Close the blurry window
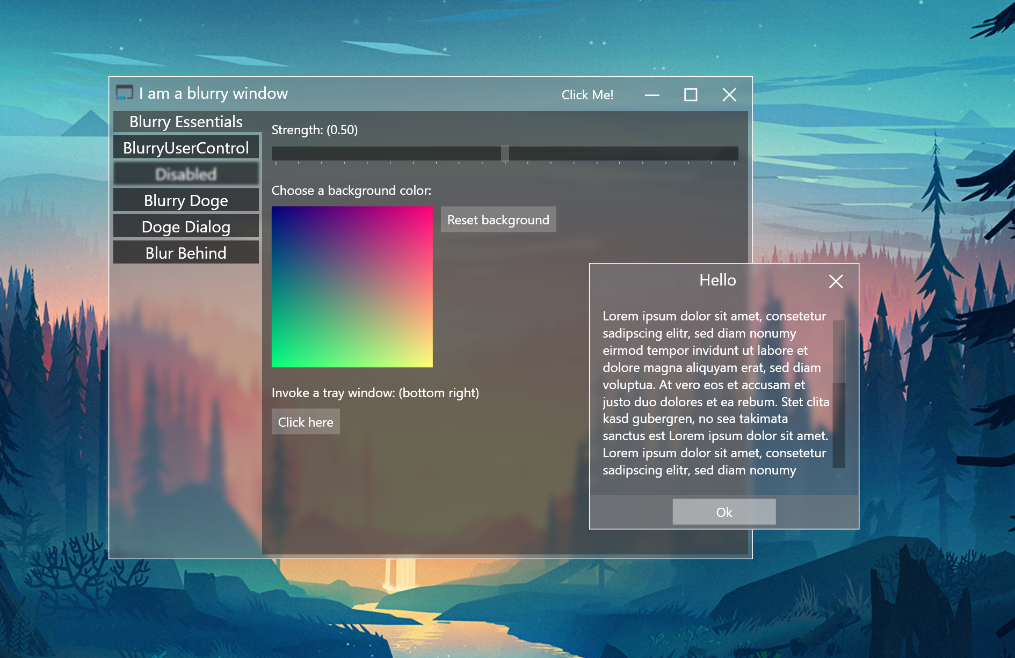Viewport: 1015px width, 658px height. 729,95
